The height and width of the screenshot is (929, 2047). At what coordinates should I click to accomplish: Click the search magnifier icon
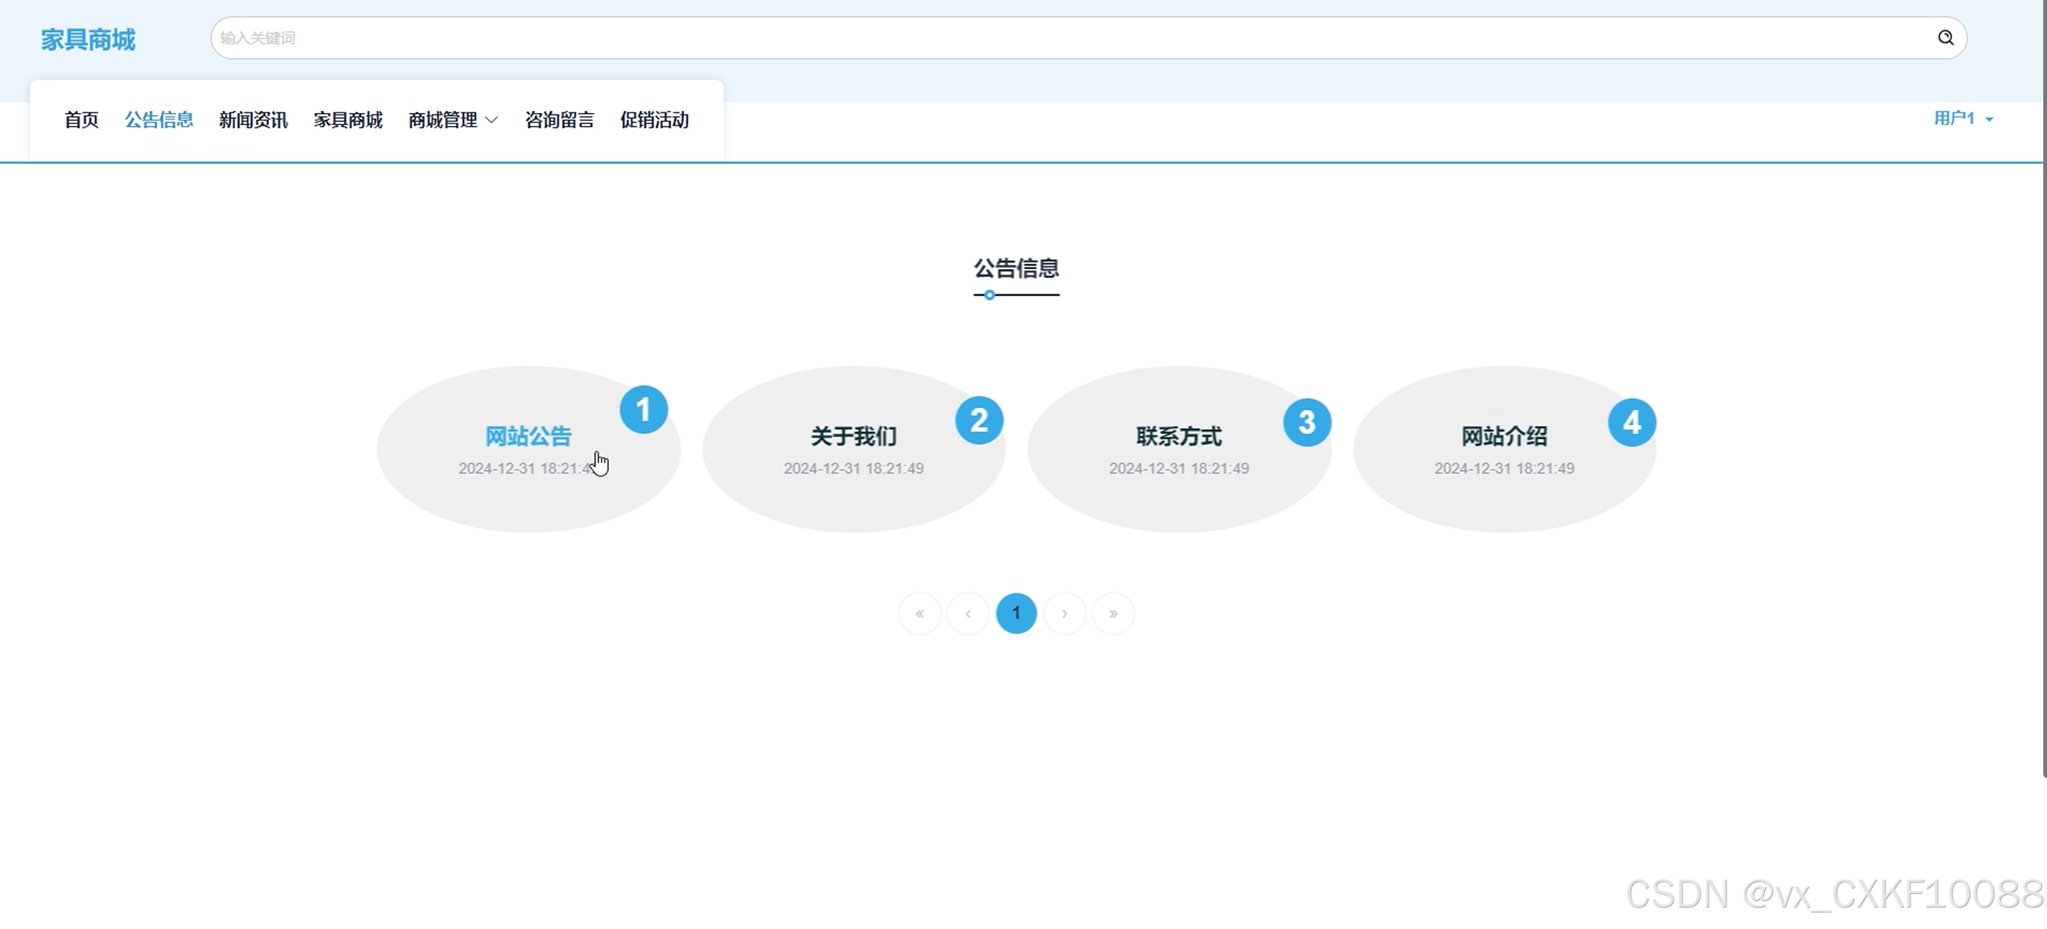[x=1945, y=37]
